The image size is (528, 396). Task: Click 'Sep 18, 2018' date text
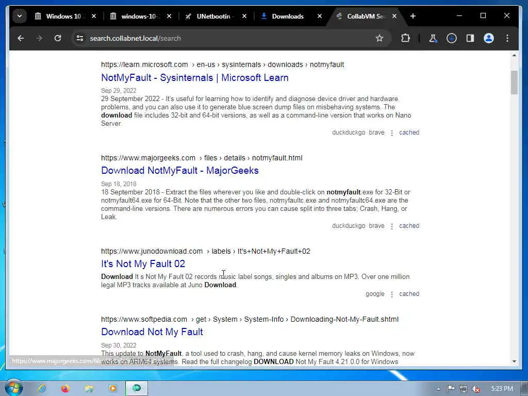pos(119,184)
